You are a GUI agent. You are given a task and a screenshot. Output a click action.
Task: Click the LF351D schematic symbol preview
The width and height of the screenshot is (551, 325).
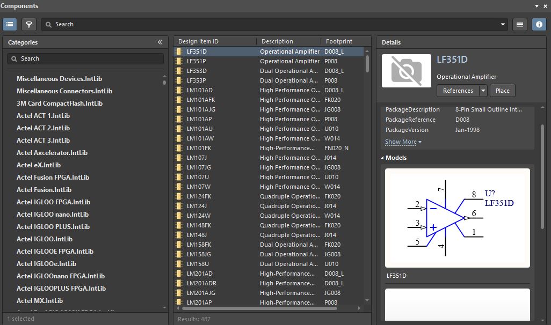pos(457,218)
